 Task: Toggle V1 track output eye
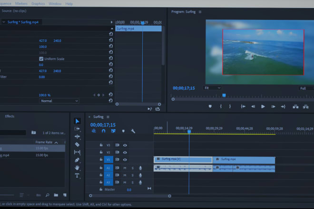[125, 160]
